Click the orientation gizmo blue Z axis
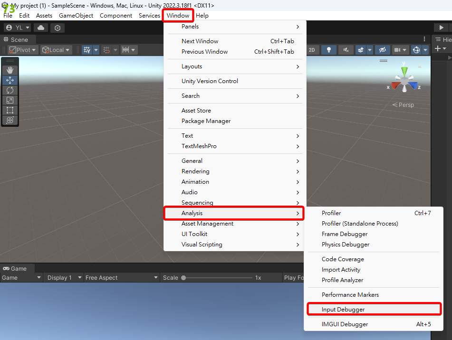Image resolution: width=452 pixels, height=340 pixels. click(x=414, y=85)
